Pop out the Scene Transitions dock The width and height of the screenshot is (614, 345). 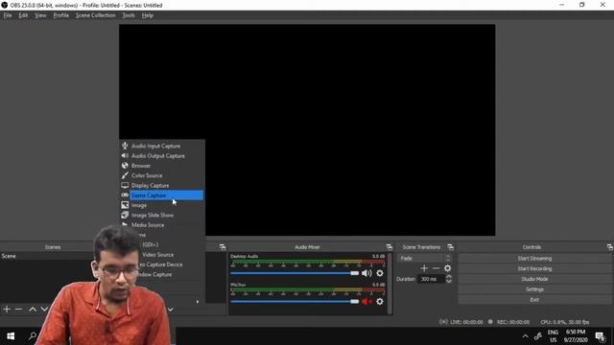click(451, 247)
